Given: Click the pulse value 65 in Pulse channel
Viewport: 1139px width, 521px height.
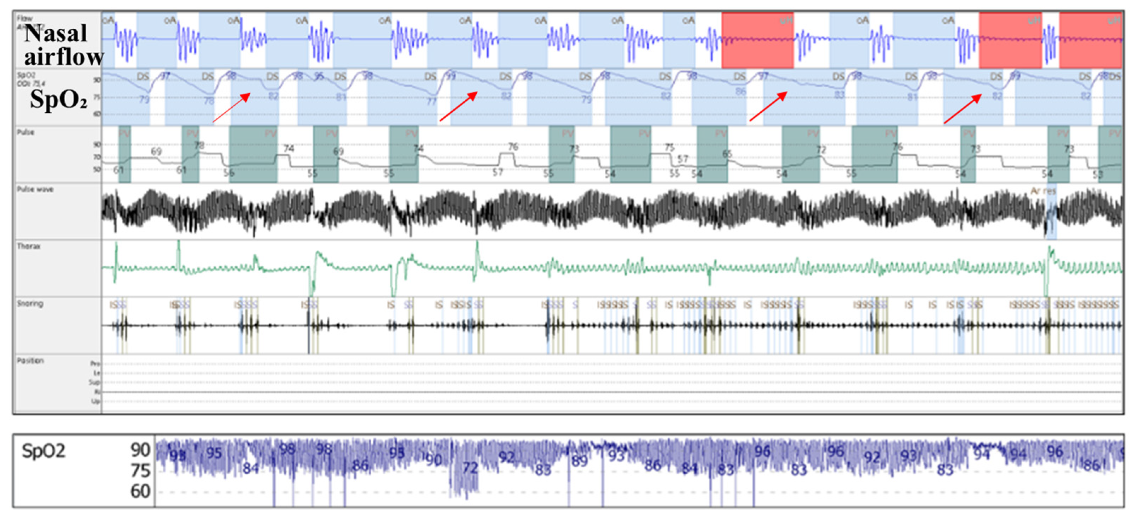Looking at the screenshot, I should pyautogui.click(x=727, y=154).
